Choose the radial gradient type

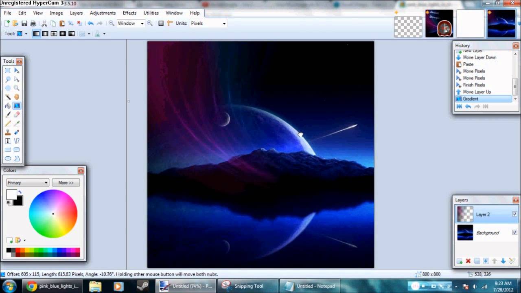[x=63, y=34]
